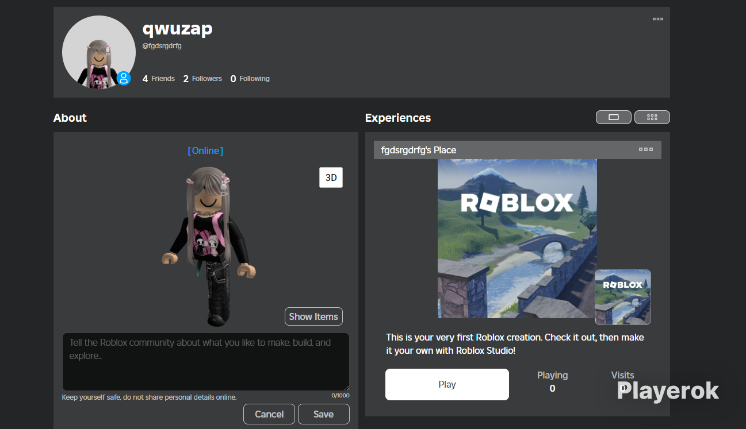
Task: Switch Experiences to grid view
Action: coord(652,117)
